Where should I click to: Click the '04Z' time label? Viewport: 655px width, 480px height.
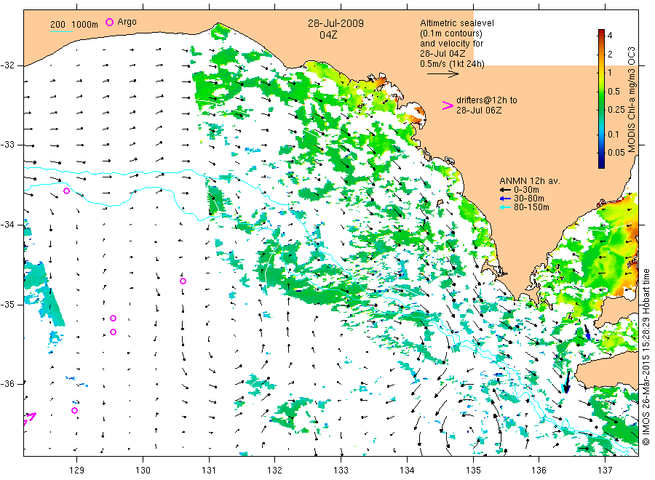[x=328, y=35]
